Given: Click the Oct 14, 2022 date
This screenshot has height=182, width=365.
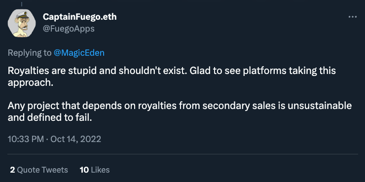Looking at the screenshot, I should (75, 139).
